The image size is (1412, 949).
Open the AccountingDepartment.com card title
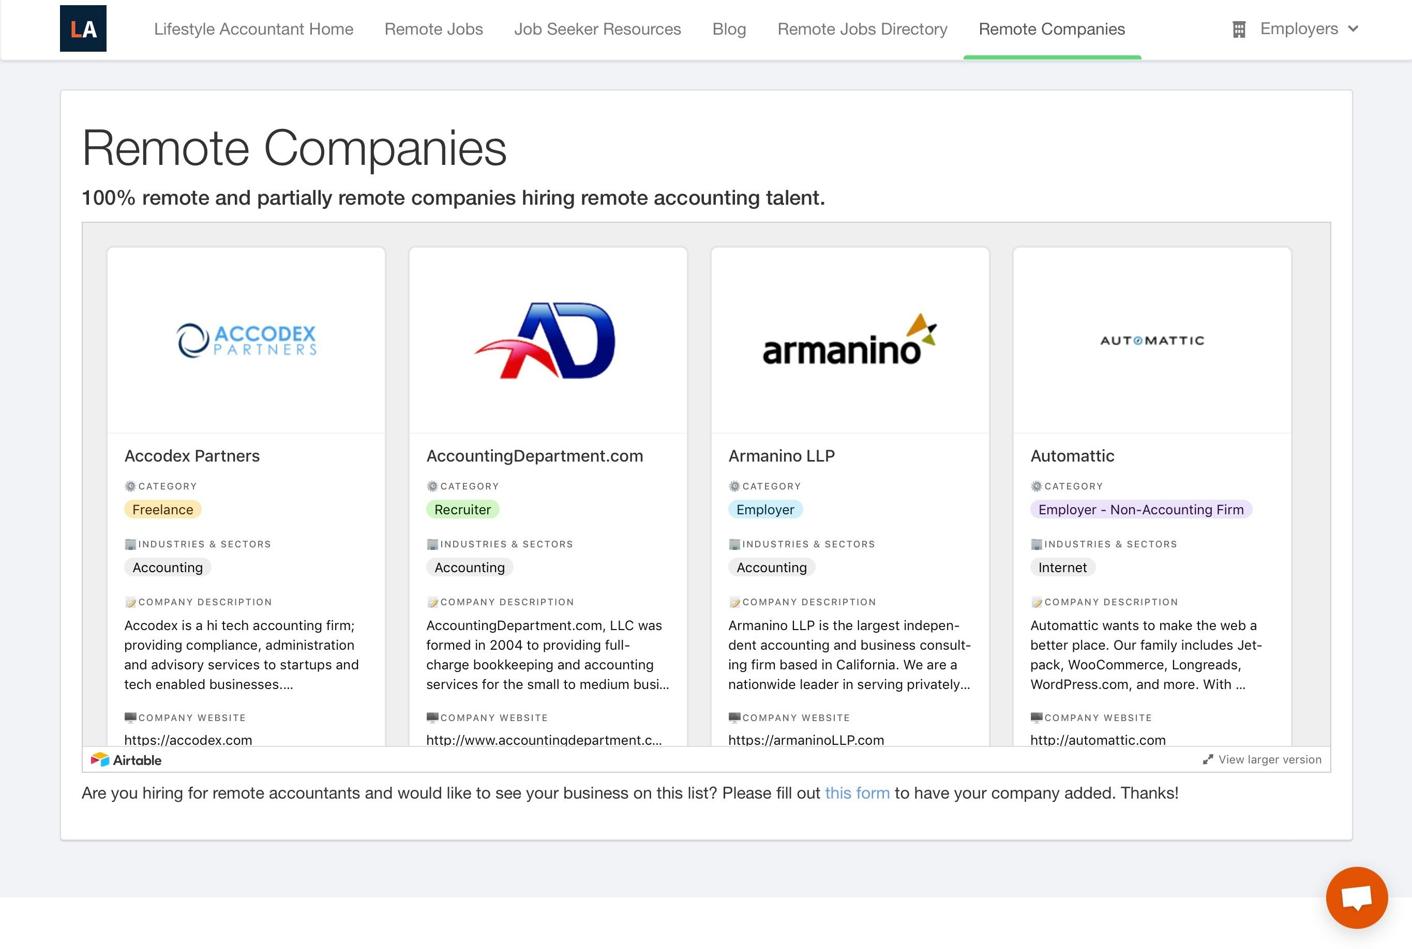[x=535, y=456]
